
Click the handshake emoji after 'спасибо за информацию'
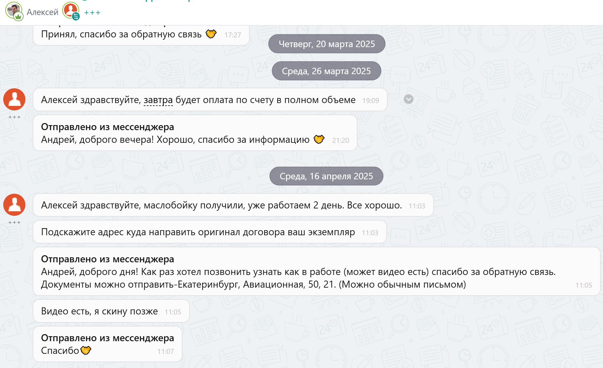(x=319, y=139)
